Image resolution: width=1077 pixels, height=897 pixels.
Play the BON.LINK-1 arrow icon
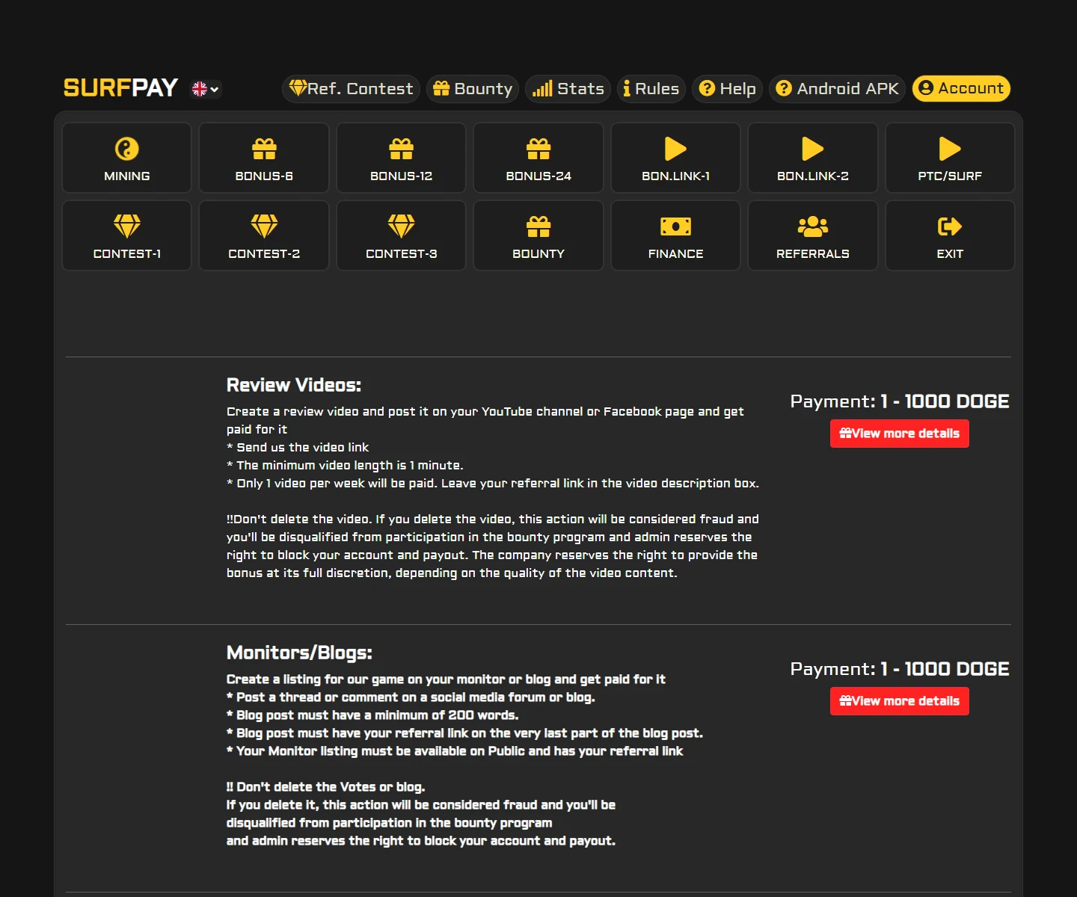675,149
